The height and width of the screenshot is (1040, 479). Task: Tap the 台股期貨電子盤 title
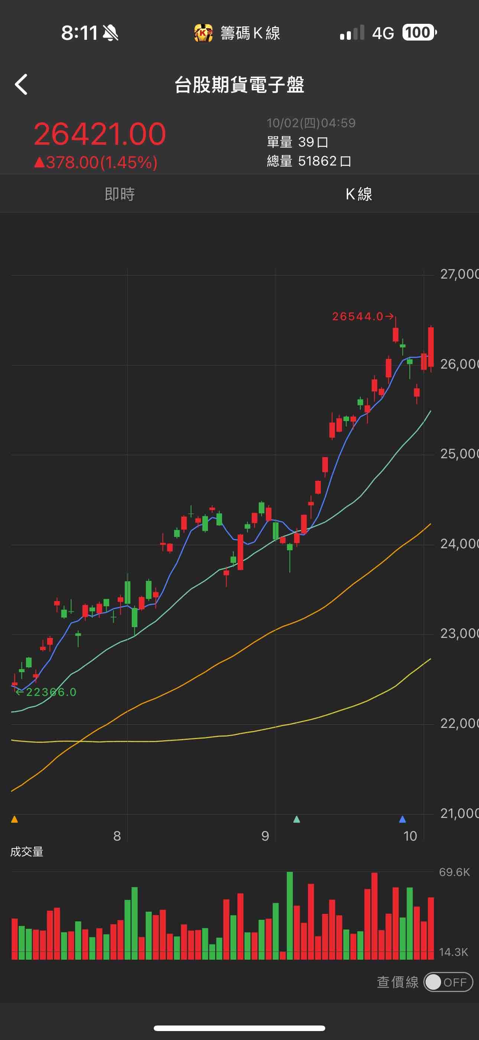point(239,85)
